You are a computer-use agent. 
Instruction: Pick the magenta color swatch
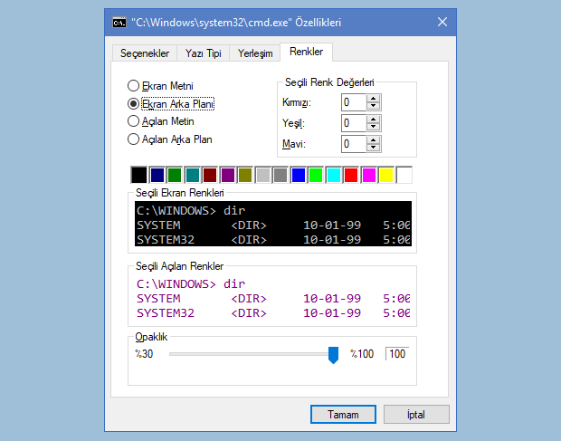tap(369, 175)
